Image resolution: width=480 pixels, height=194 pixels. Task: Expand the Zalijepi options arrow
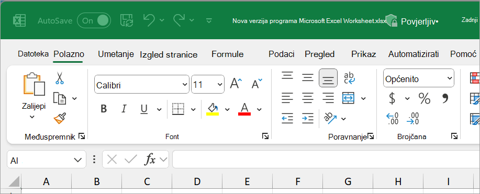coord(32,117)
